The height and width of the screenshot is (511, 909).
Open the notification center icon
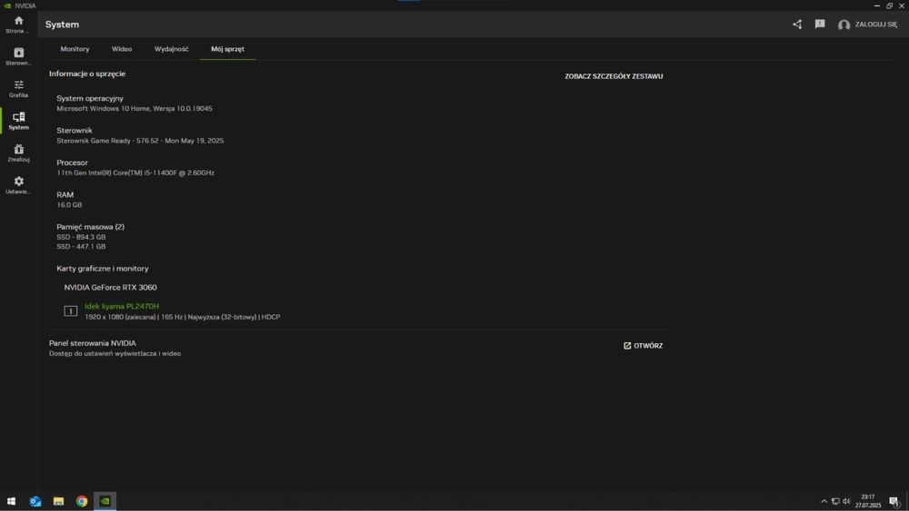894,501
